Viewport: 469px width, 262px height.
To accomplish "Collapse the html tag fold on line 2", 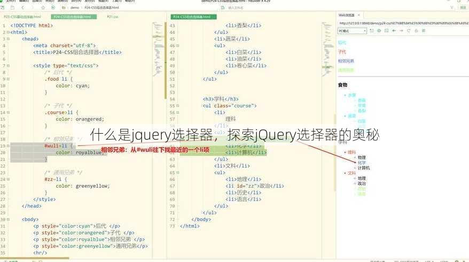I will point(9,32).
